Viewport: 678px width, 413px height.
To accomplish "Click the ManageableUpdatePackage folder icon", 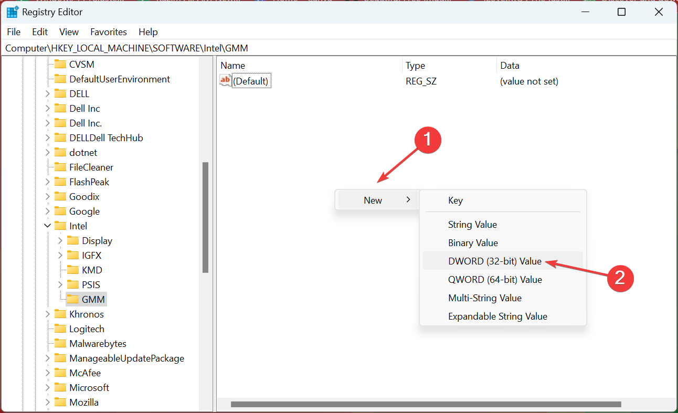I will [60, 358].
